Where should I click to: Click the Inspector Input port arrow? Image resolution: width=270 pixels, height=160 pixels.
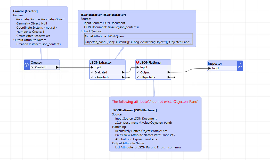(209, 68)
